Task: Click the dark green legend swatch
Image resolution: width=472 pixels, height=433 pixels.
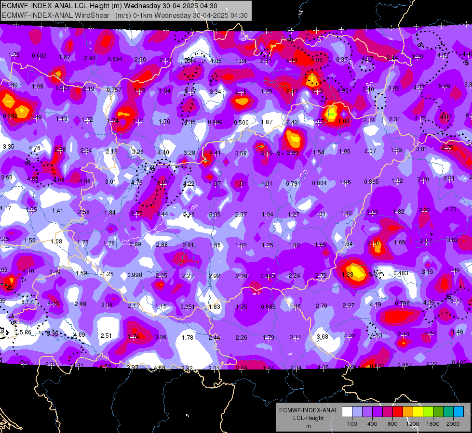Action: pos(438,412)
